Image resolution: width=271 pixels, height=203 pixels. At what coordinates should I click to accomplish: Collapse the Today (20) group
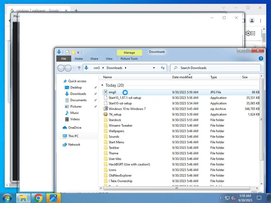[102, 85]
